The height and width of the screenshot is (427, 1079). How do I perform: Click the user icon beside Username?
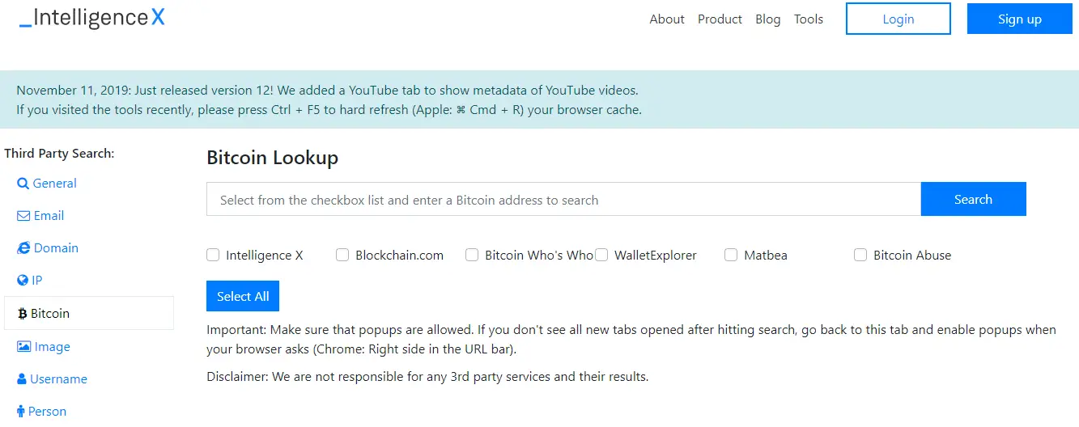pos(22,379)
